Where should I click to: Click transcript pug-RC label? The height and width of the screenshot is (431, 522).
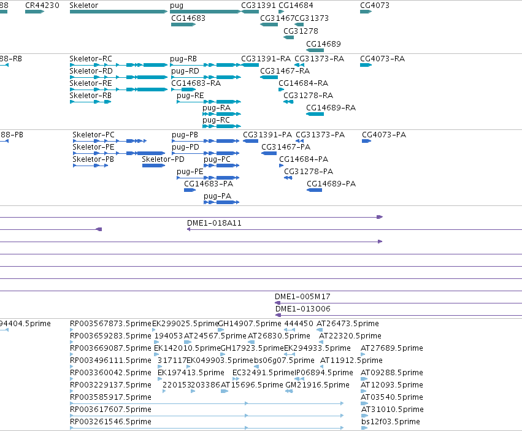216,121
